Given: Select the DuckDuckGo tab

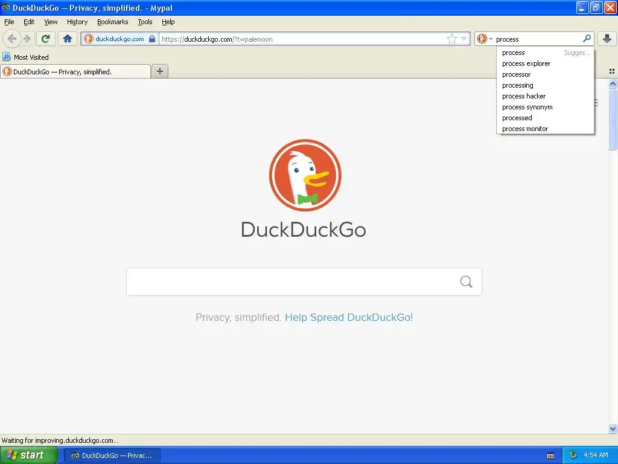Looking at the screenshot, I should click(x=75, y=71).
